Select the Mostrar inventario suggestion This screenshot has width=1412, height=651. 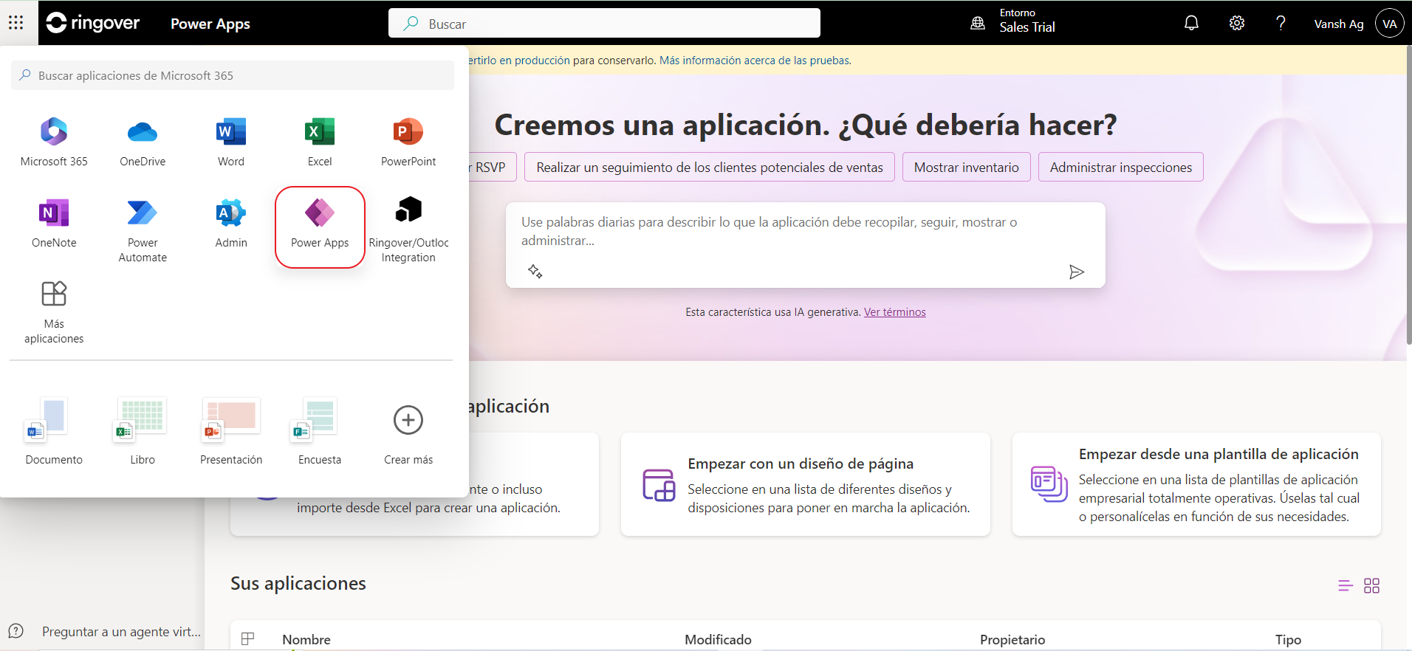point(966,167)
